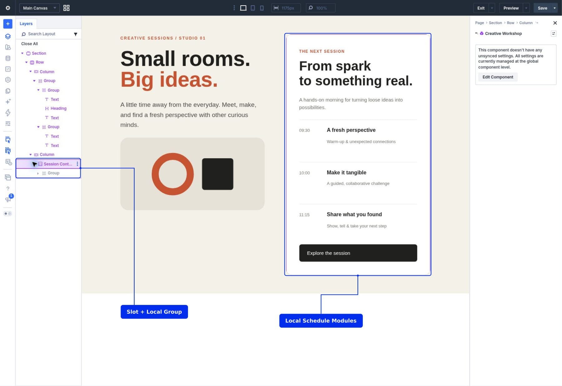Open the three-dot menu on Session Cont... layer

(77, 164)
